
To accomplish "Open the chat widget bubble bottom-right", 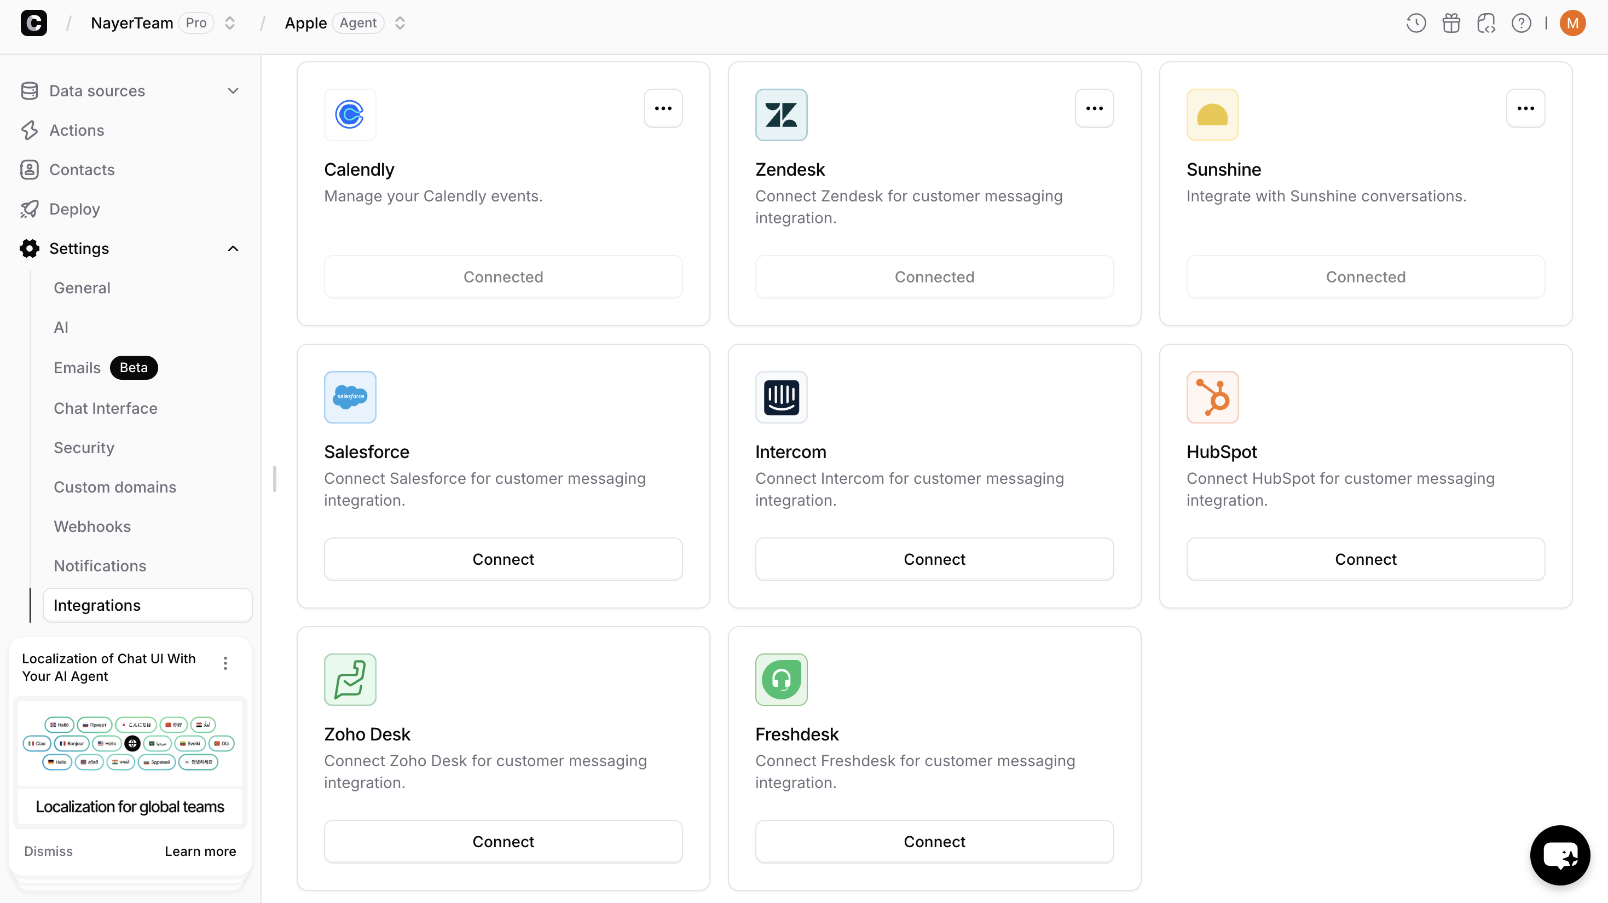I will [x=1559, y=854].
